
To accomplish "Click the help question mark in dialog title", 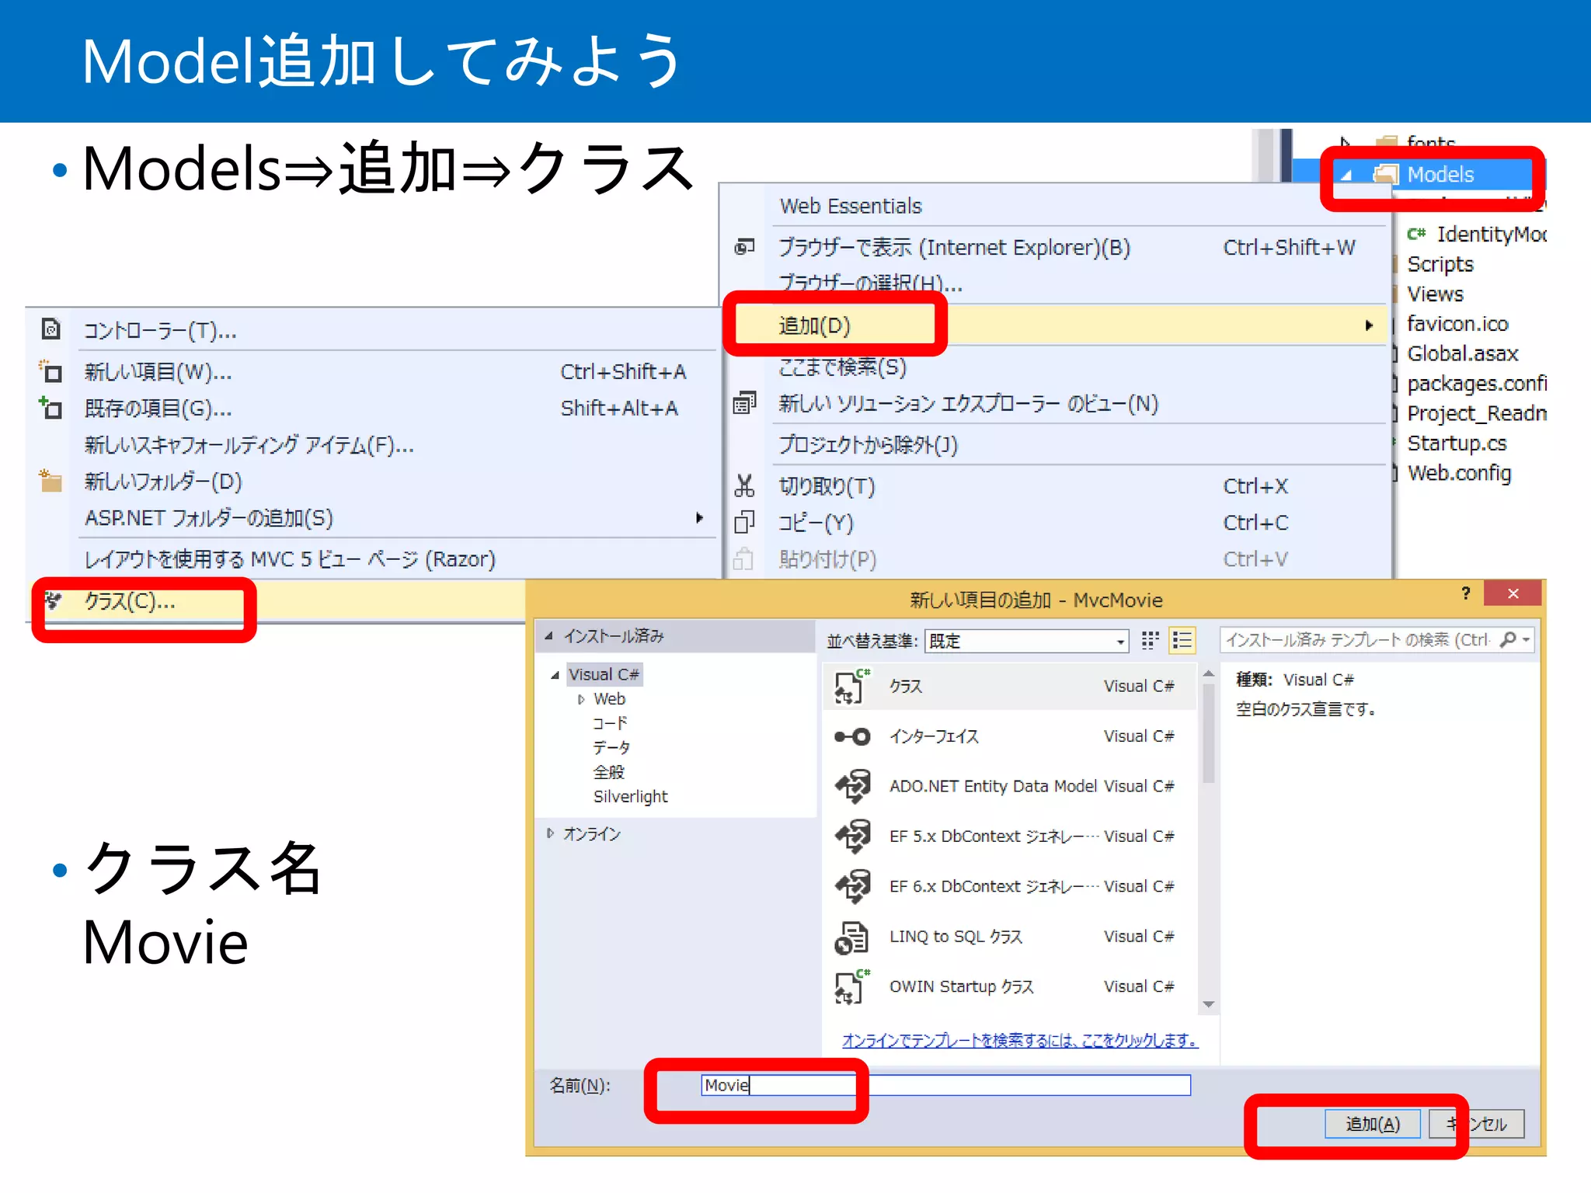I will point(1466,593).
